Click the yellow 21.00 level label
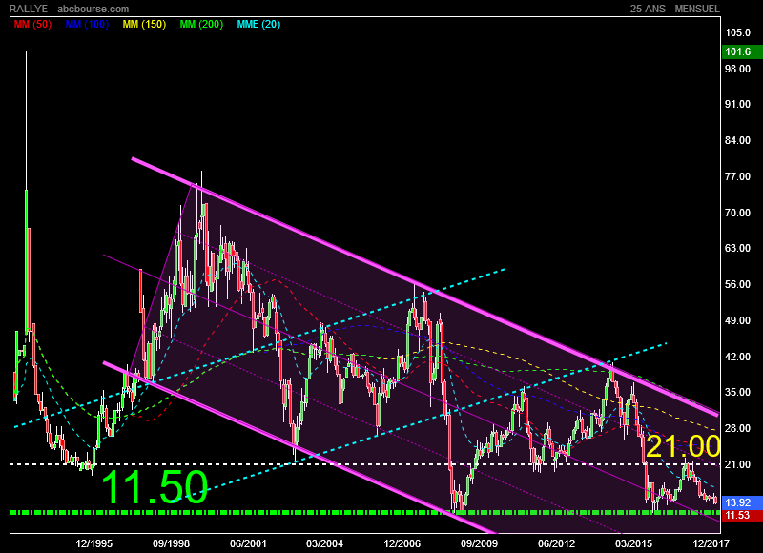 tap(683, 446)
